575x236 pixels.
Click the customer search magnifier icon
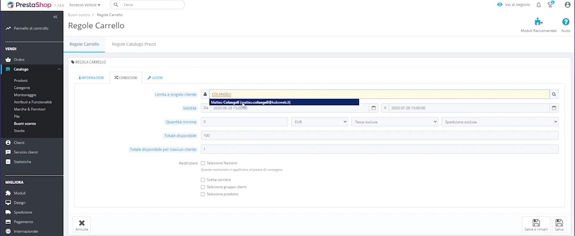coord(554,94)
